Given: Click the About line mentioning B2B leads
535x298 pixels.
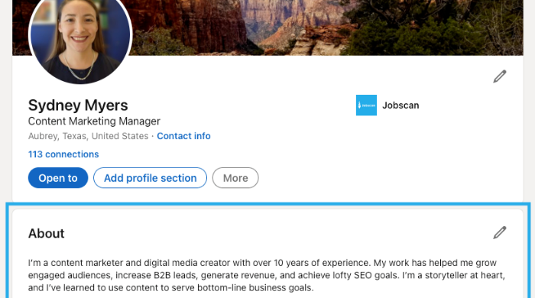Looking at the screenshot, I should pyautogui.click(x=267, y=276).
